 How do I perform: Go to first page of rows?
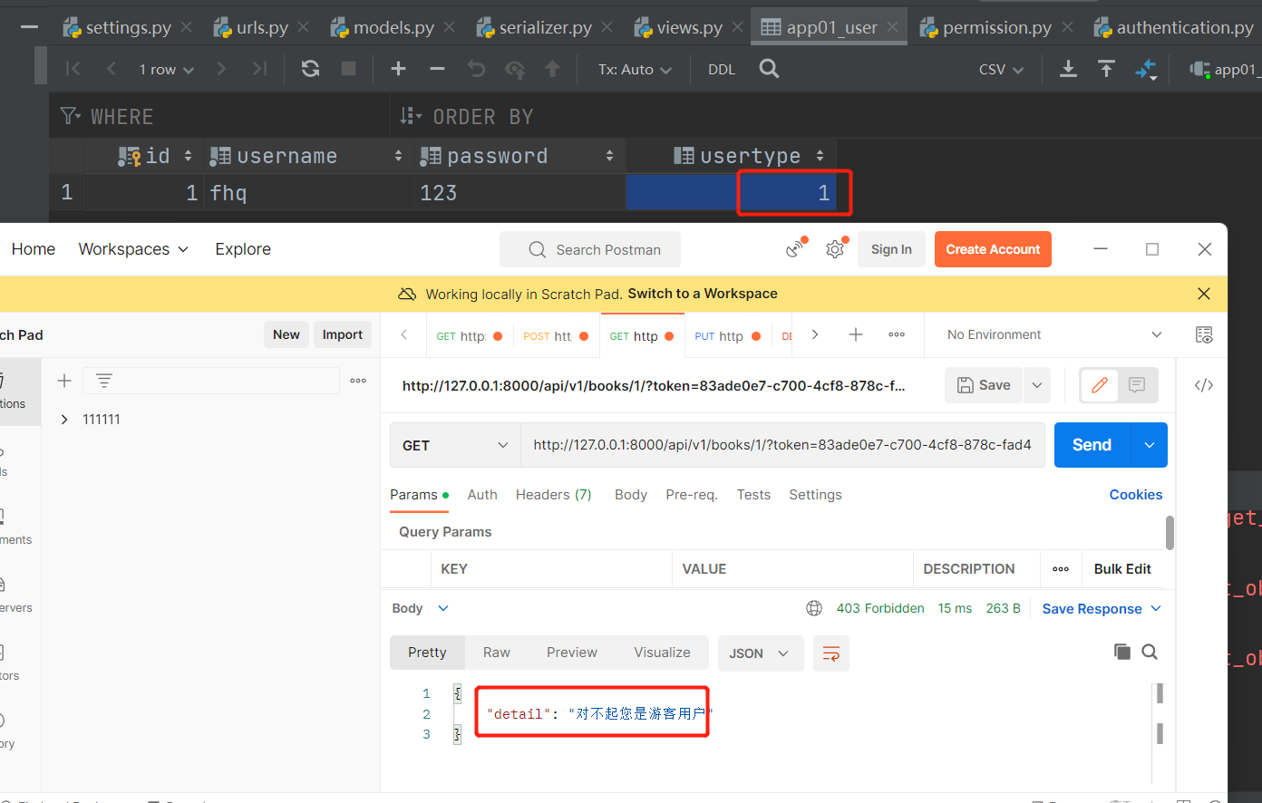tap(73, 69)
